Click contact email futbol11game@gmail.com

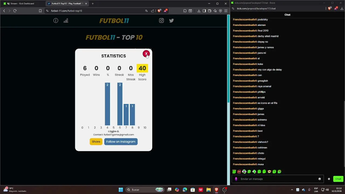(119, 135)
